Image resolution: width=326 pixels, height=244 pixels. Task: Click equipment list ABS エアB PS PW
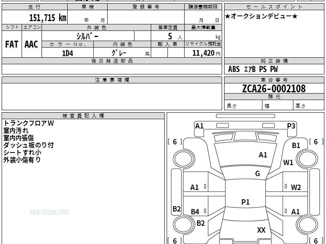coord(253,69)
